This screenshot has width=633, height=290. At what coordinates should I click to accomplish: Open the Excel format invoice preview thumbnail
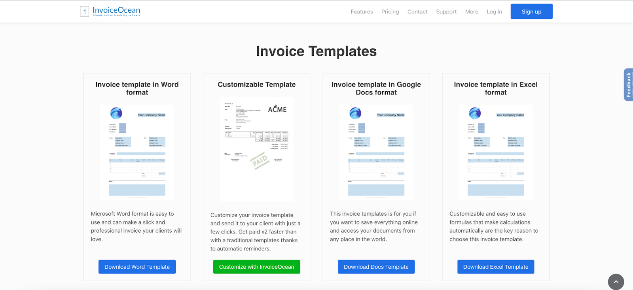pos(496,152)
